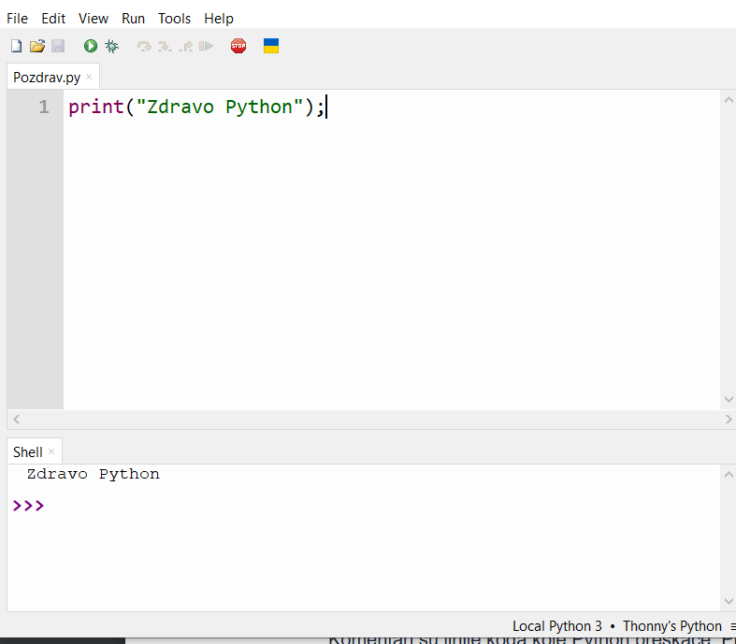The image size is (736, 644).
Task: Run the current script with the green play icon
Action: click(x=91, y=46)
